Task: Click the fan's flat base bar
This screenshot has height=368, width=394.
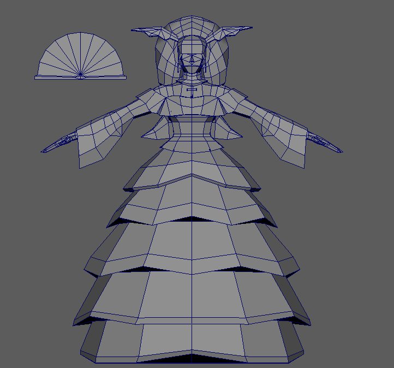Action: click(x=80, y=78)
